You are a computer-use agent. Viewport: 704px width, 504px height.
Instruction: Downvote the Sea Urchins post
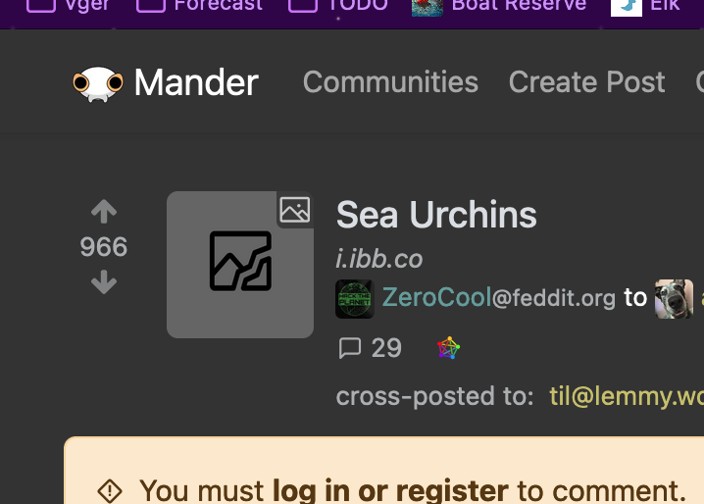tap(104, 281)
